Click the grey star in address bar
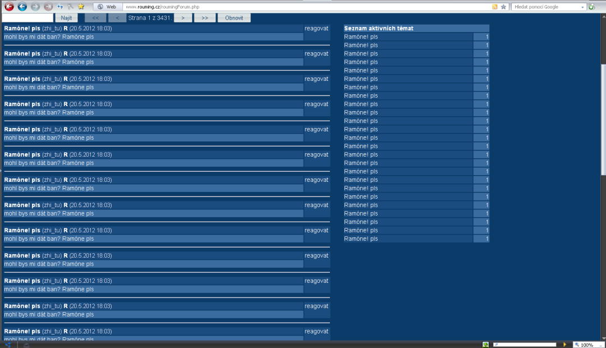606x348 pixels. tap(503, 7)
